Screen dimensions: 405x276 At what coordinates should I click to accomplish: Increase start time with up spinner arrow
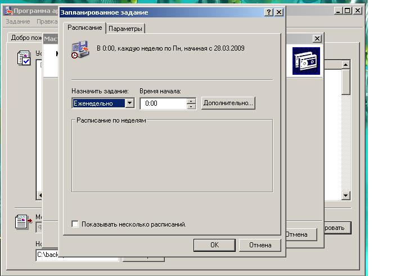pyautogui.click(x=191, y=101)
